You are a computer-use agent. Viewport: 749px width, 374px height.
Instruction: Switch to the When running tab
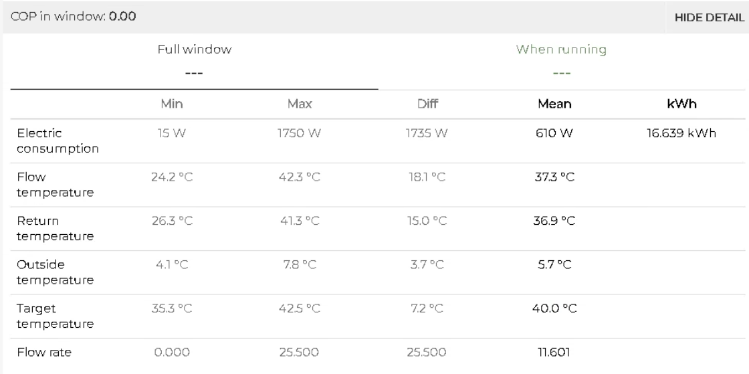562,61
